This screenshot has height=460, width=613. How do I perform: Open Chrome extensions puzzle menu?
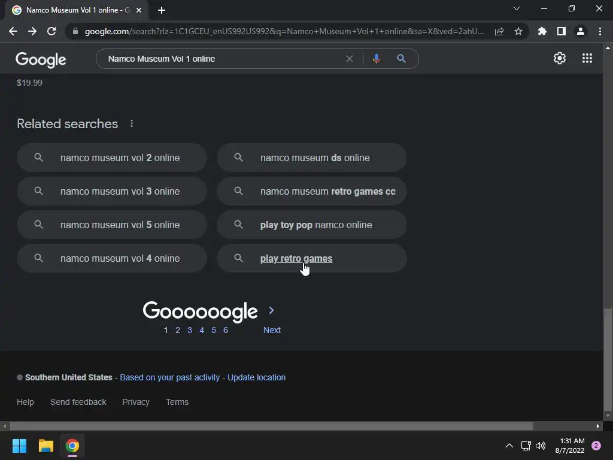pyautogui.click(x=542, y=31)
